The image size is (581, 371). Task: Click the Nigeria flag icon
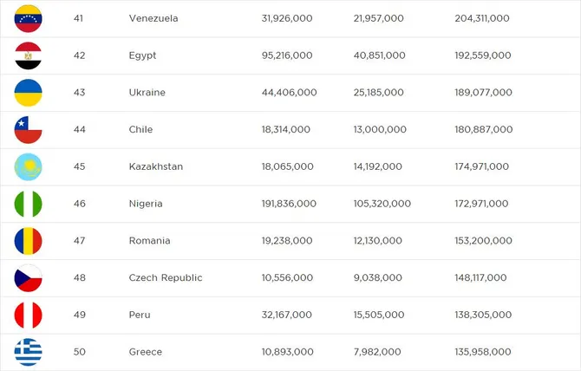(x=28, y=204)
